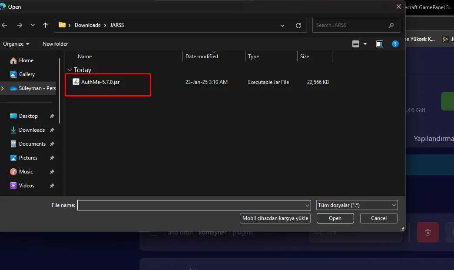The width and height of the screenshot is (454, 270).
Task: Click the Open button
Action: (x=335, y=218)
